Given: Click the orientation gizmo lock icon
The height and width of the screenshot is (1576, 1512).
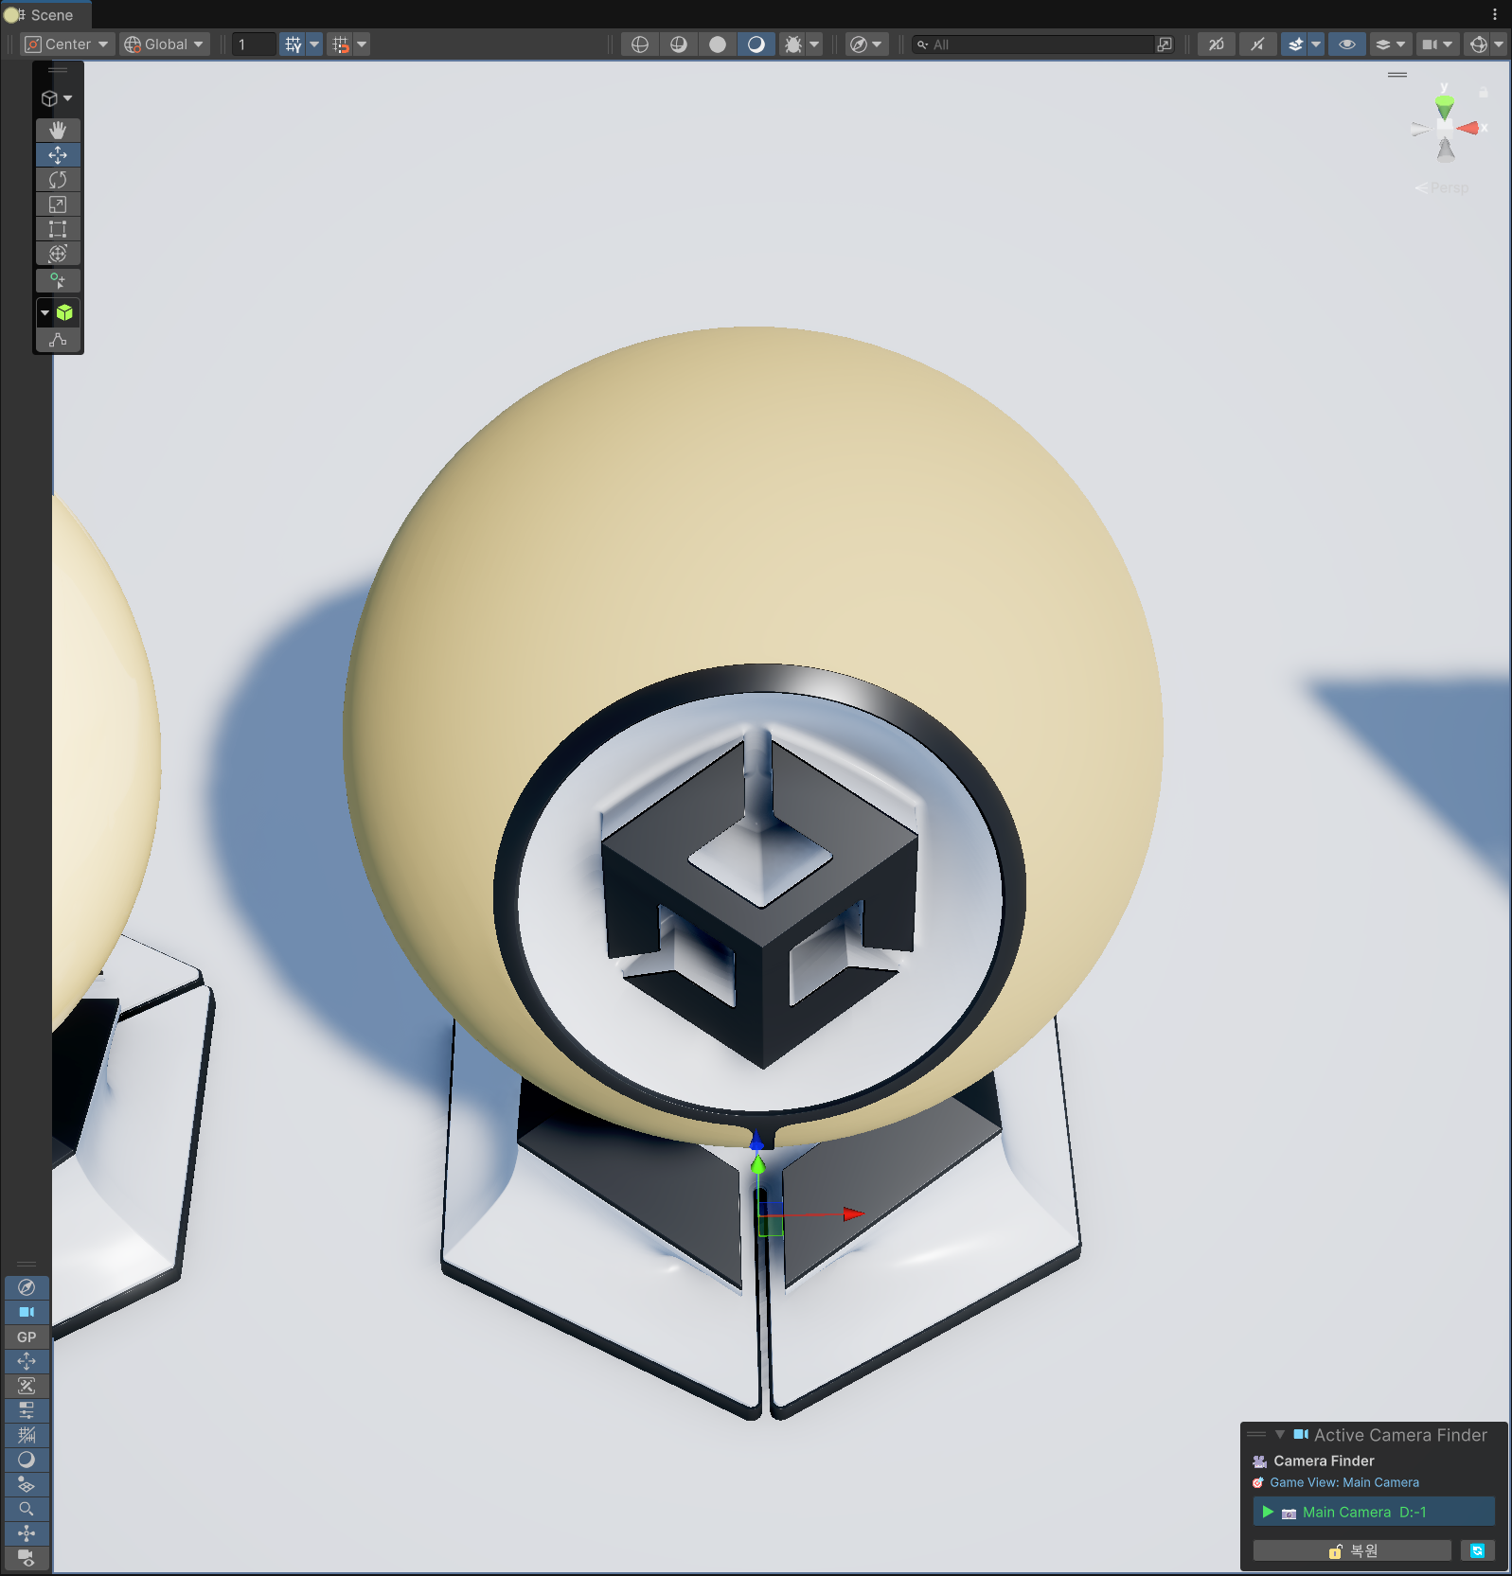Looking at the screenshot, I should [1484, 93].
